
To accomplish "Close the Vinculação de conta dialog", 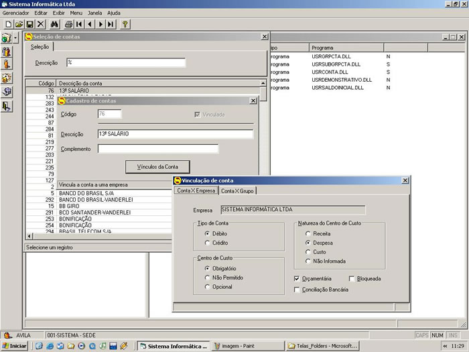I will 405,180.
